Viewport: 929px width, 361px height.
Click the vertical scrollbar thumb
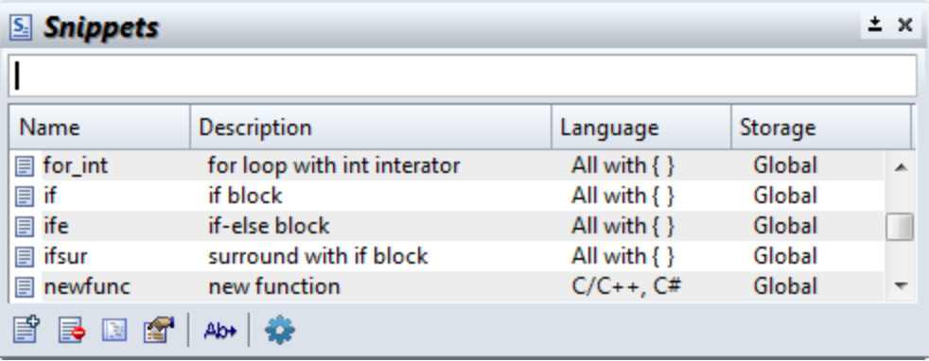[900, 227]
